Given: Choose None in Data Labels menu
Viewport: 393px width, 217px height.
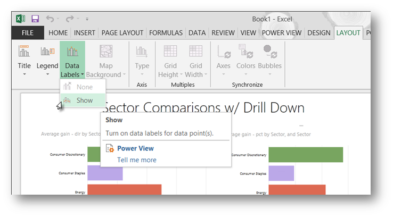Looking at the screenshot, I should 83,87.
